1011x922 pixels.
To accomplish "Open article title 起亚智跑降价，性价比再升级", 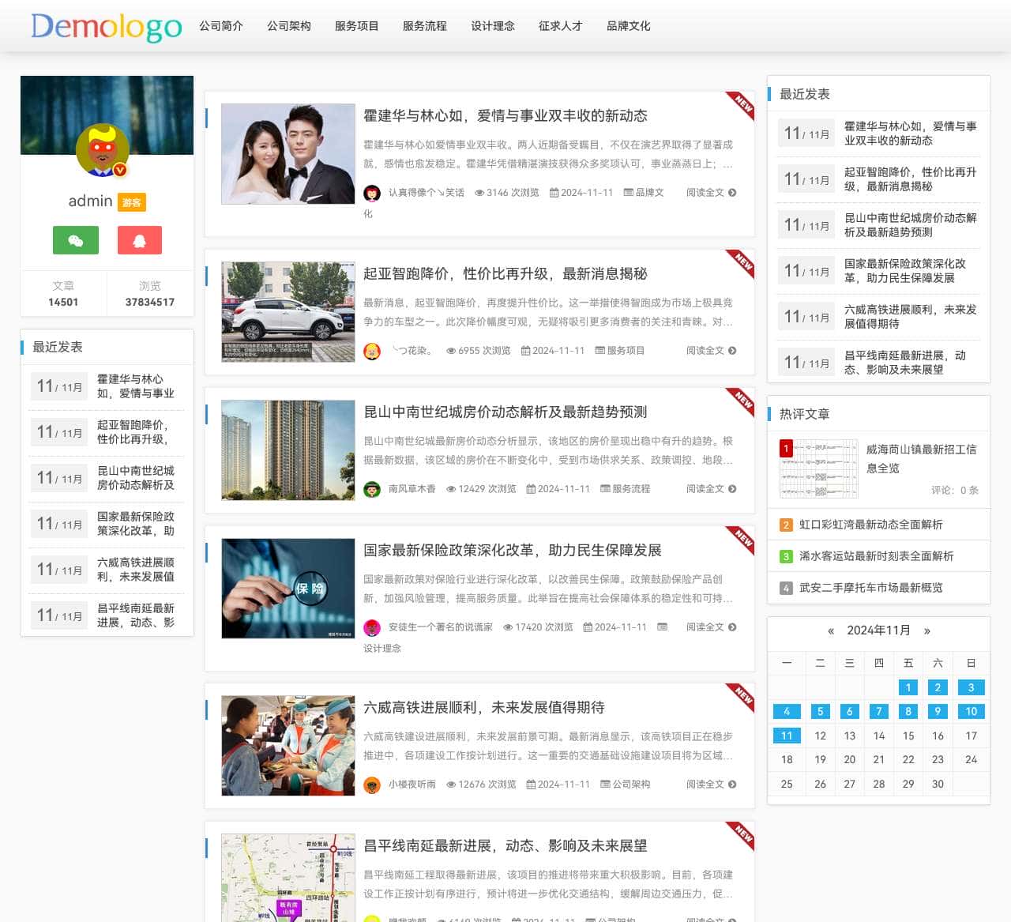I will click(505, 274).
